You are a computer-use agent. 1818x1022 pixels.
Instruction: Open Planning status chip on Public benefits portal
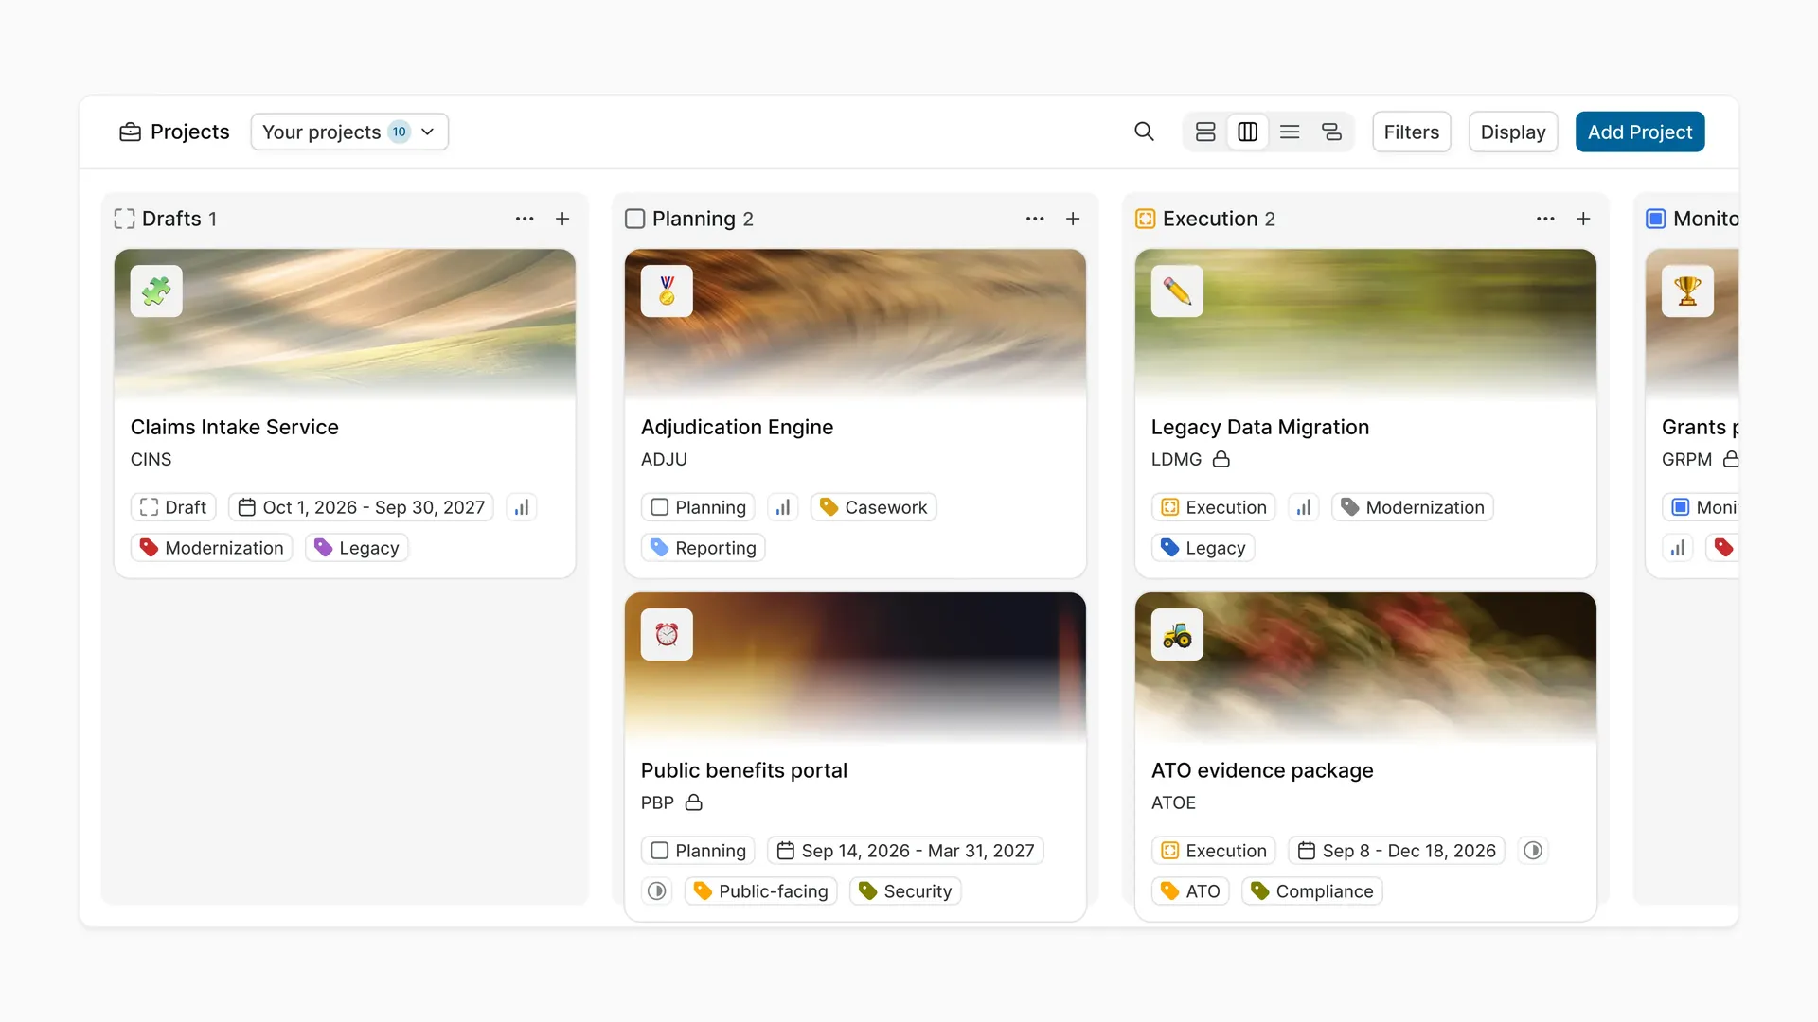coord(698,851)
